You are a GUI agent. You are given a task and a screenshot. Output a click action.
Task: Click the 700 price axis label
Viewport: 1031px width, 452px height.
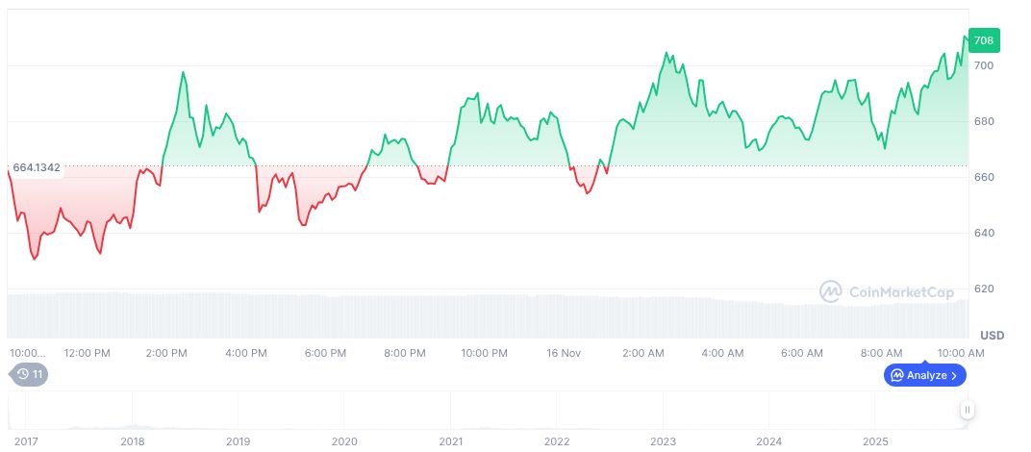(x=983, y=65)
